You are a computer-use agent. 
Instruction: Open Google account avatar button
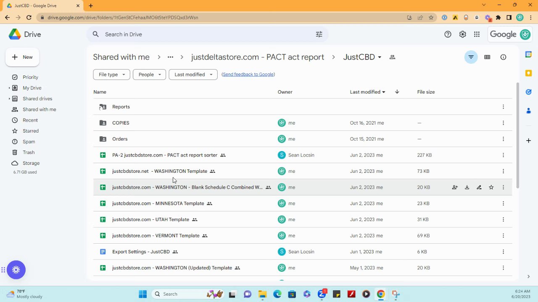tap(525, 34)
